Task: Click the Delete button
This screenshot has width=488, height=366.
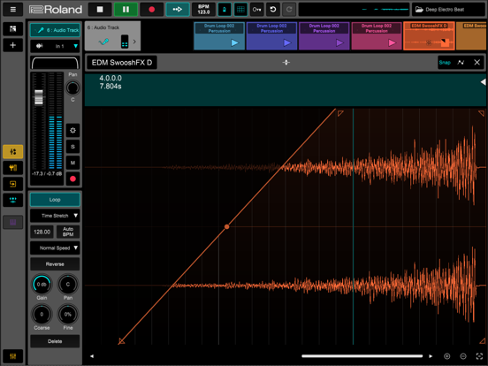Action: (55, 341)
